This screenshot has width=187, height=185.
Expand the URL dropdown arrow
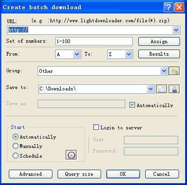coord(176,30)
